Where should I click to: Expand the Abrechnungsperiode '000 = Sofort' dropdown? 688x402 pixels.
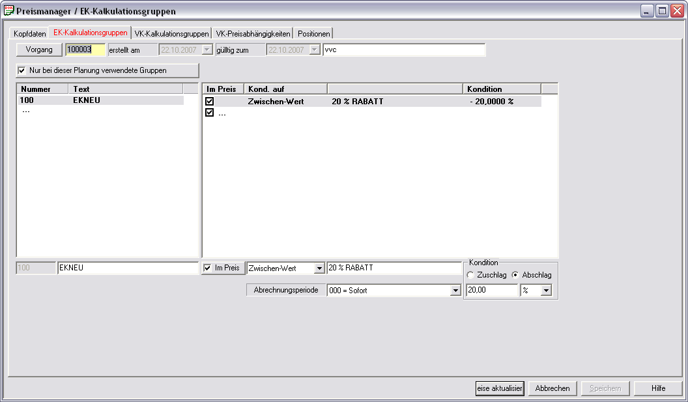point(455,291)
